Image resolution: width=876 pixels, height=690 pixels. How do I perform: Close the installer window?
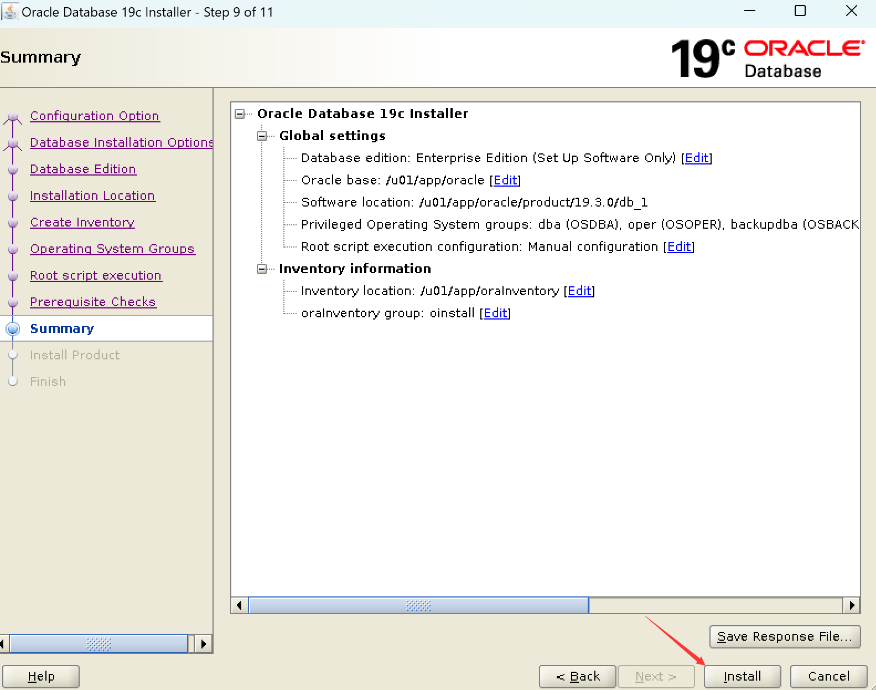pyautogui.click(x=852, y=11)
